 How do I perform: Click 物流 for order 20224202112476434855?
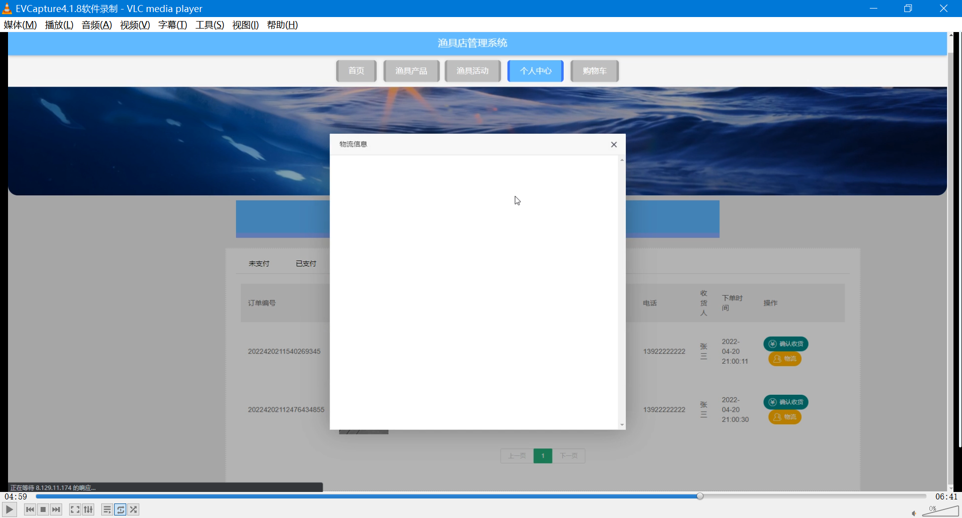point(785,417)
